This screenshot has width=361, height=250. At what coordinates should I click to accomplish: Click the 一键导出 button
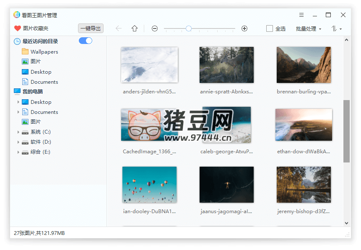91,28
